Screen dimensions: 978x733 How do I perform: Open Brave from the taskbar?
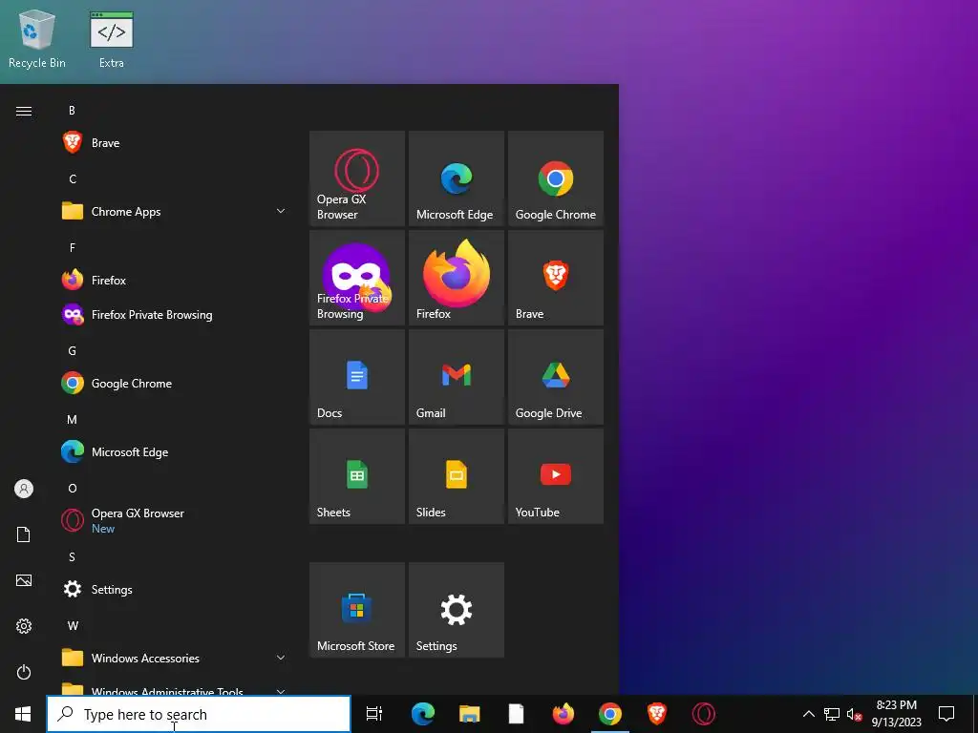tap(657, 714)
